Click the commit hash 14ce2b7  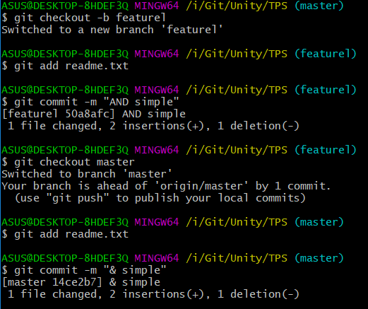pos(74,282)
